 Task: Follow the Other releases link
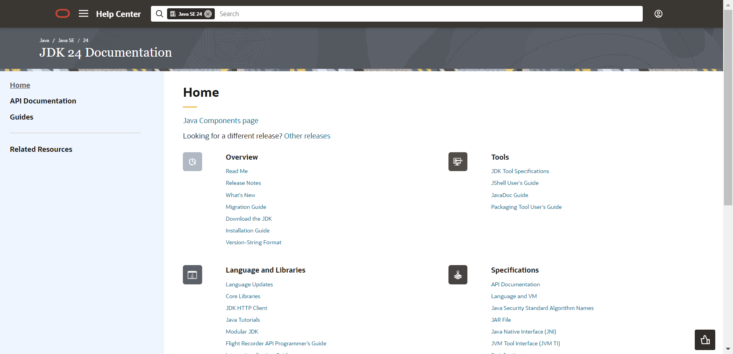click(307, 136)
